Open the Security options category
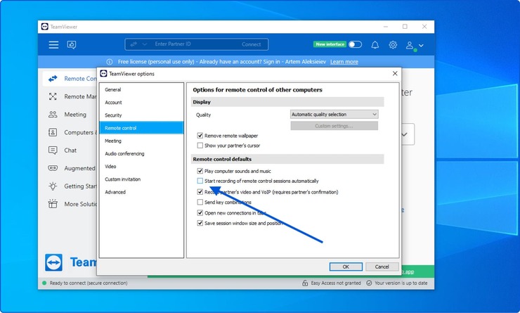This screenshot has width=520, height=313. pyautogui.click(x=141, y=115)
